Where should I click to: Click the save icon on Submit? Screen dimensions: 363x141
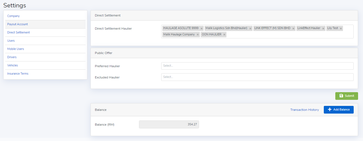341,96
